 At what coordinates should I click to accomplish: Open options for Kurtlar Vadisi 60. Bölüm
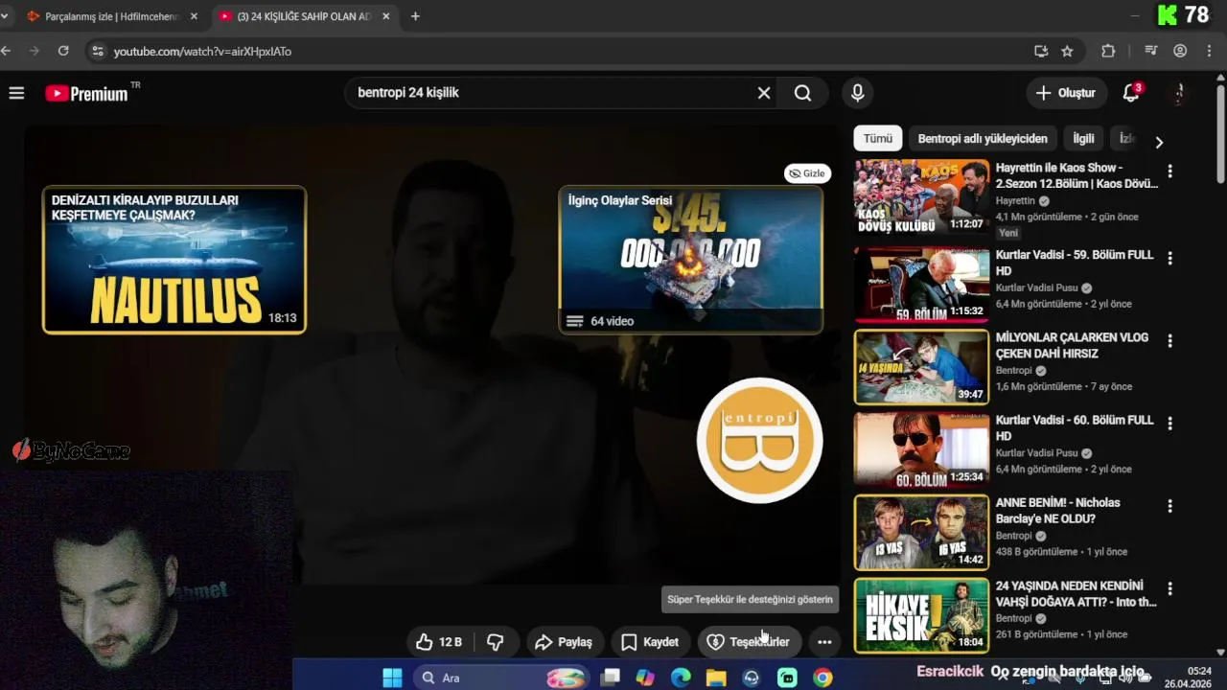(1169, 423)
